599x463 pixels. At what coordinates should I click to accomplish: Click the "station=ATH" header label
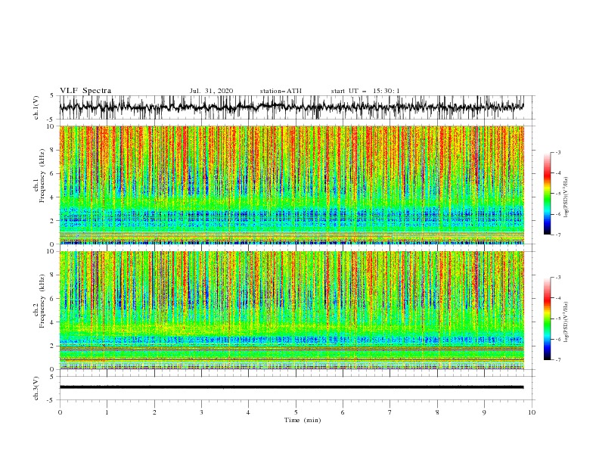coord(281,91)
